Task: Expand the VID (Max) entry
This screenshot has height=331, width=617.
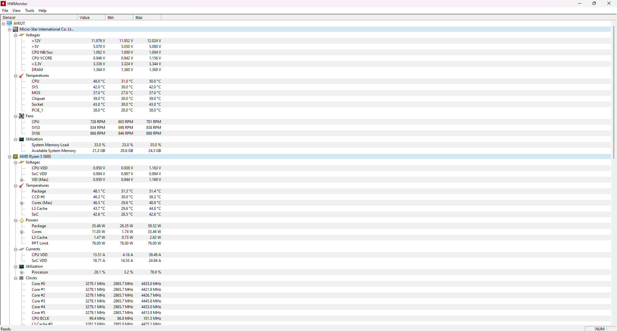Action: coord(22,180)
